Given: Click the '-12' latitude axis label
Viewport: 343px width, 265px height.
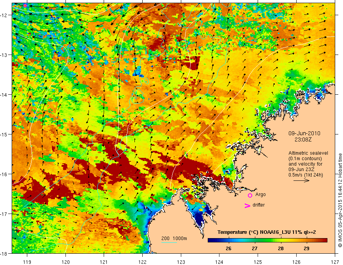Looking at the screenshot, I should (x=4, y=15).
